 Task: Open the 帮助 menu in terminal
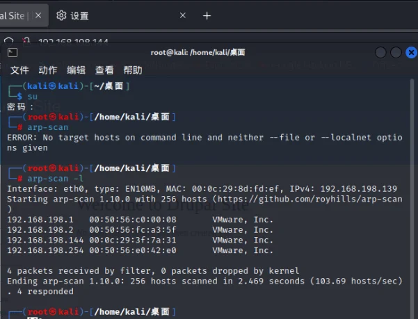click(132, 70)
